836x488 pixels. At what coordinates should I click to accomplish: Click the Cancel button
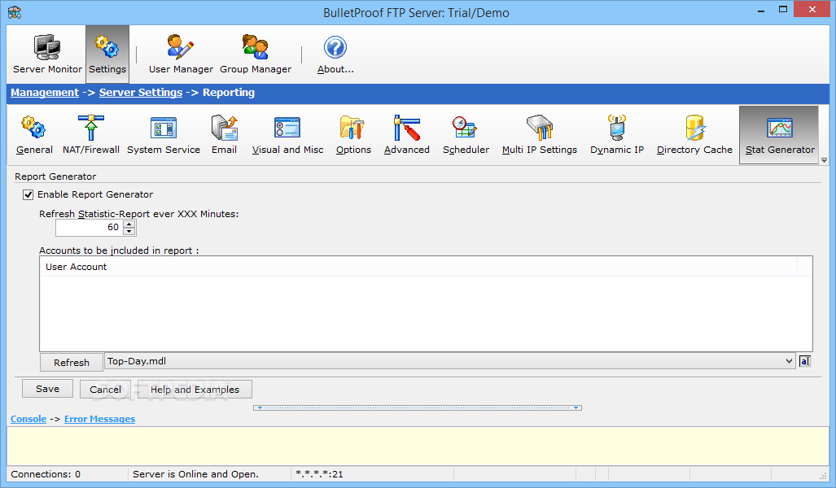point(106,390)
